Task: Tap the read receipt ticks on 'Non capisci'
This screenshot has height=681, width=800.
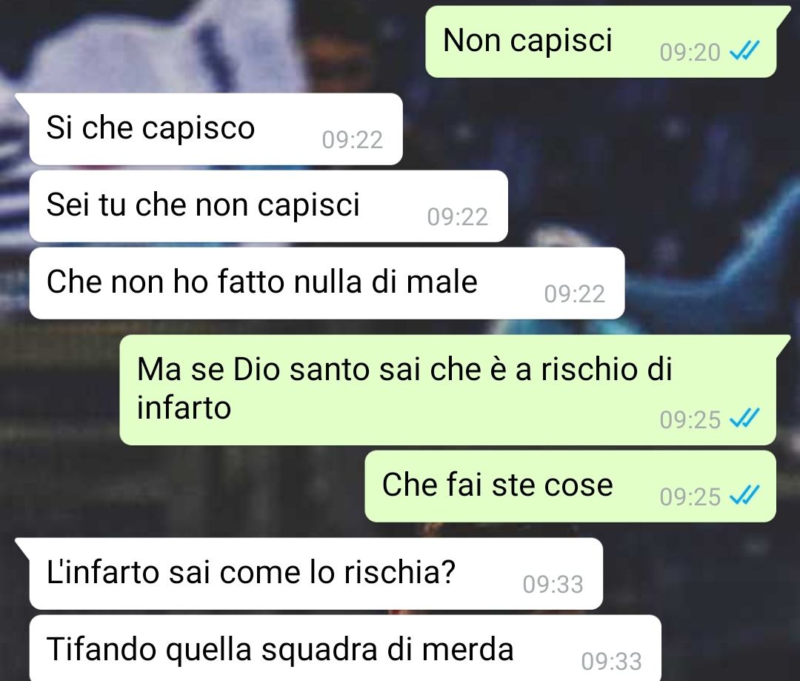Action: (x=744, y=51)
